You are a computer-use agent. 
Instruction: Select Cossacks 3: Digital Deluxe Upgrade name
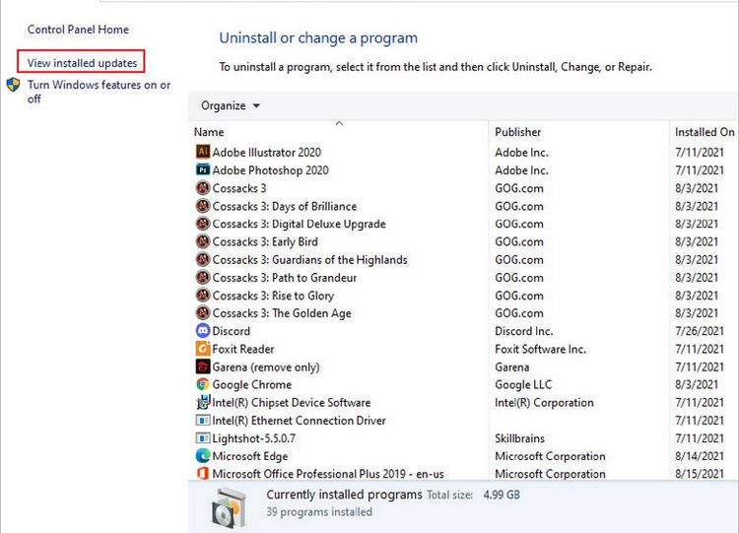(299, 224)
